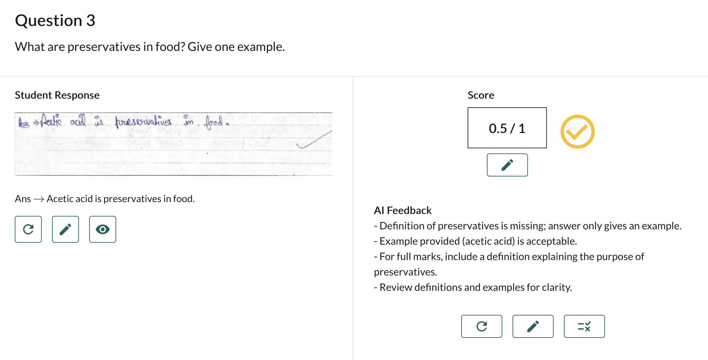This screenshot has width=708, height=360.
Task: Open the feedback checklist review icon
Action: point(584,326)
